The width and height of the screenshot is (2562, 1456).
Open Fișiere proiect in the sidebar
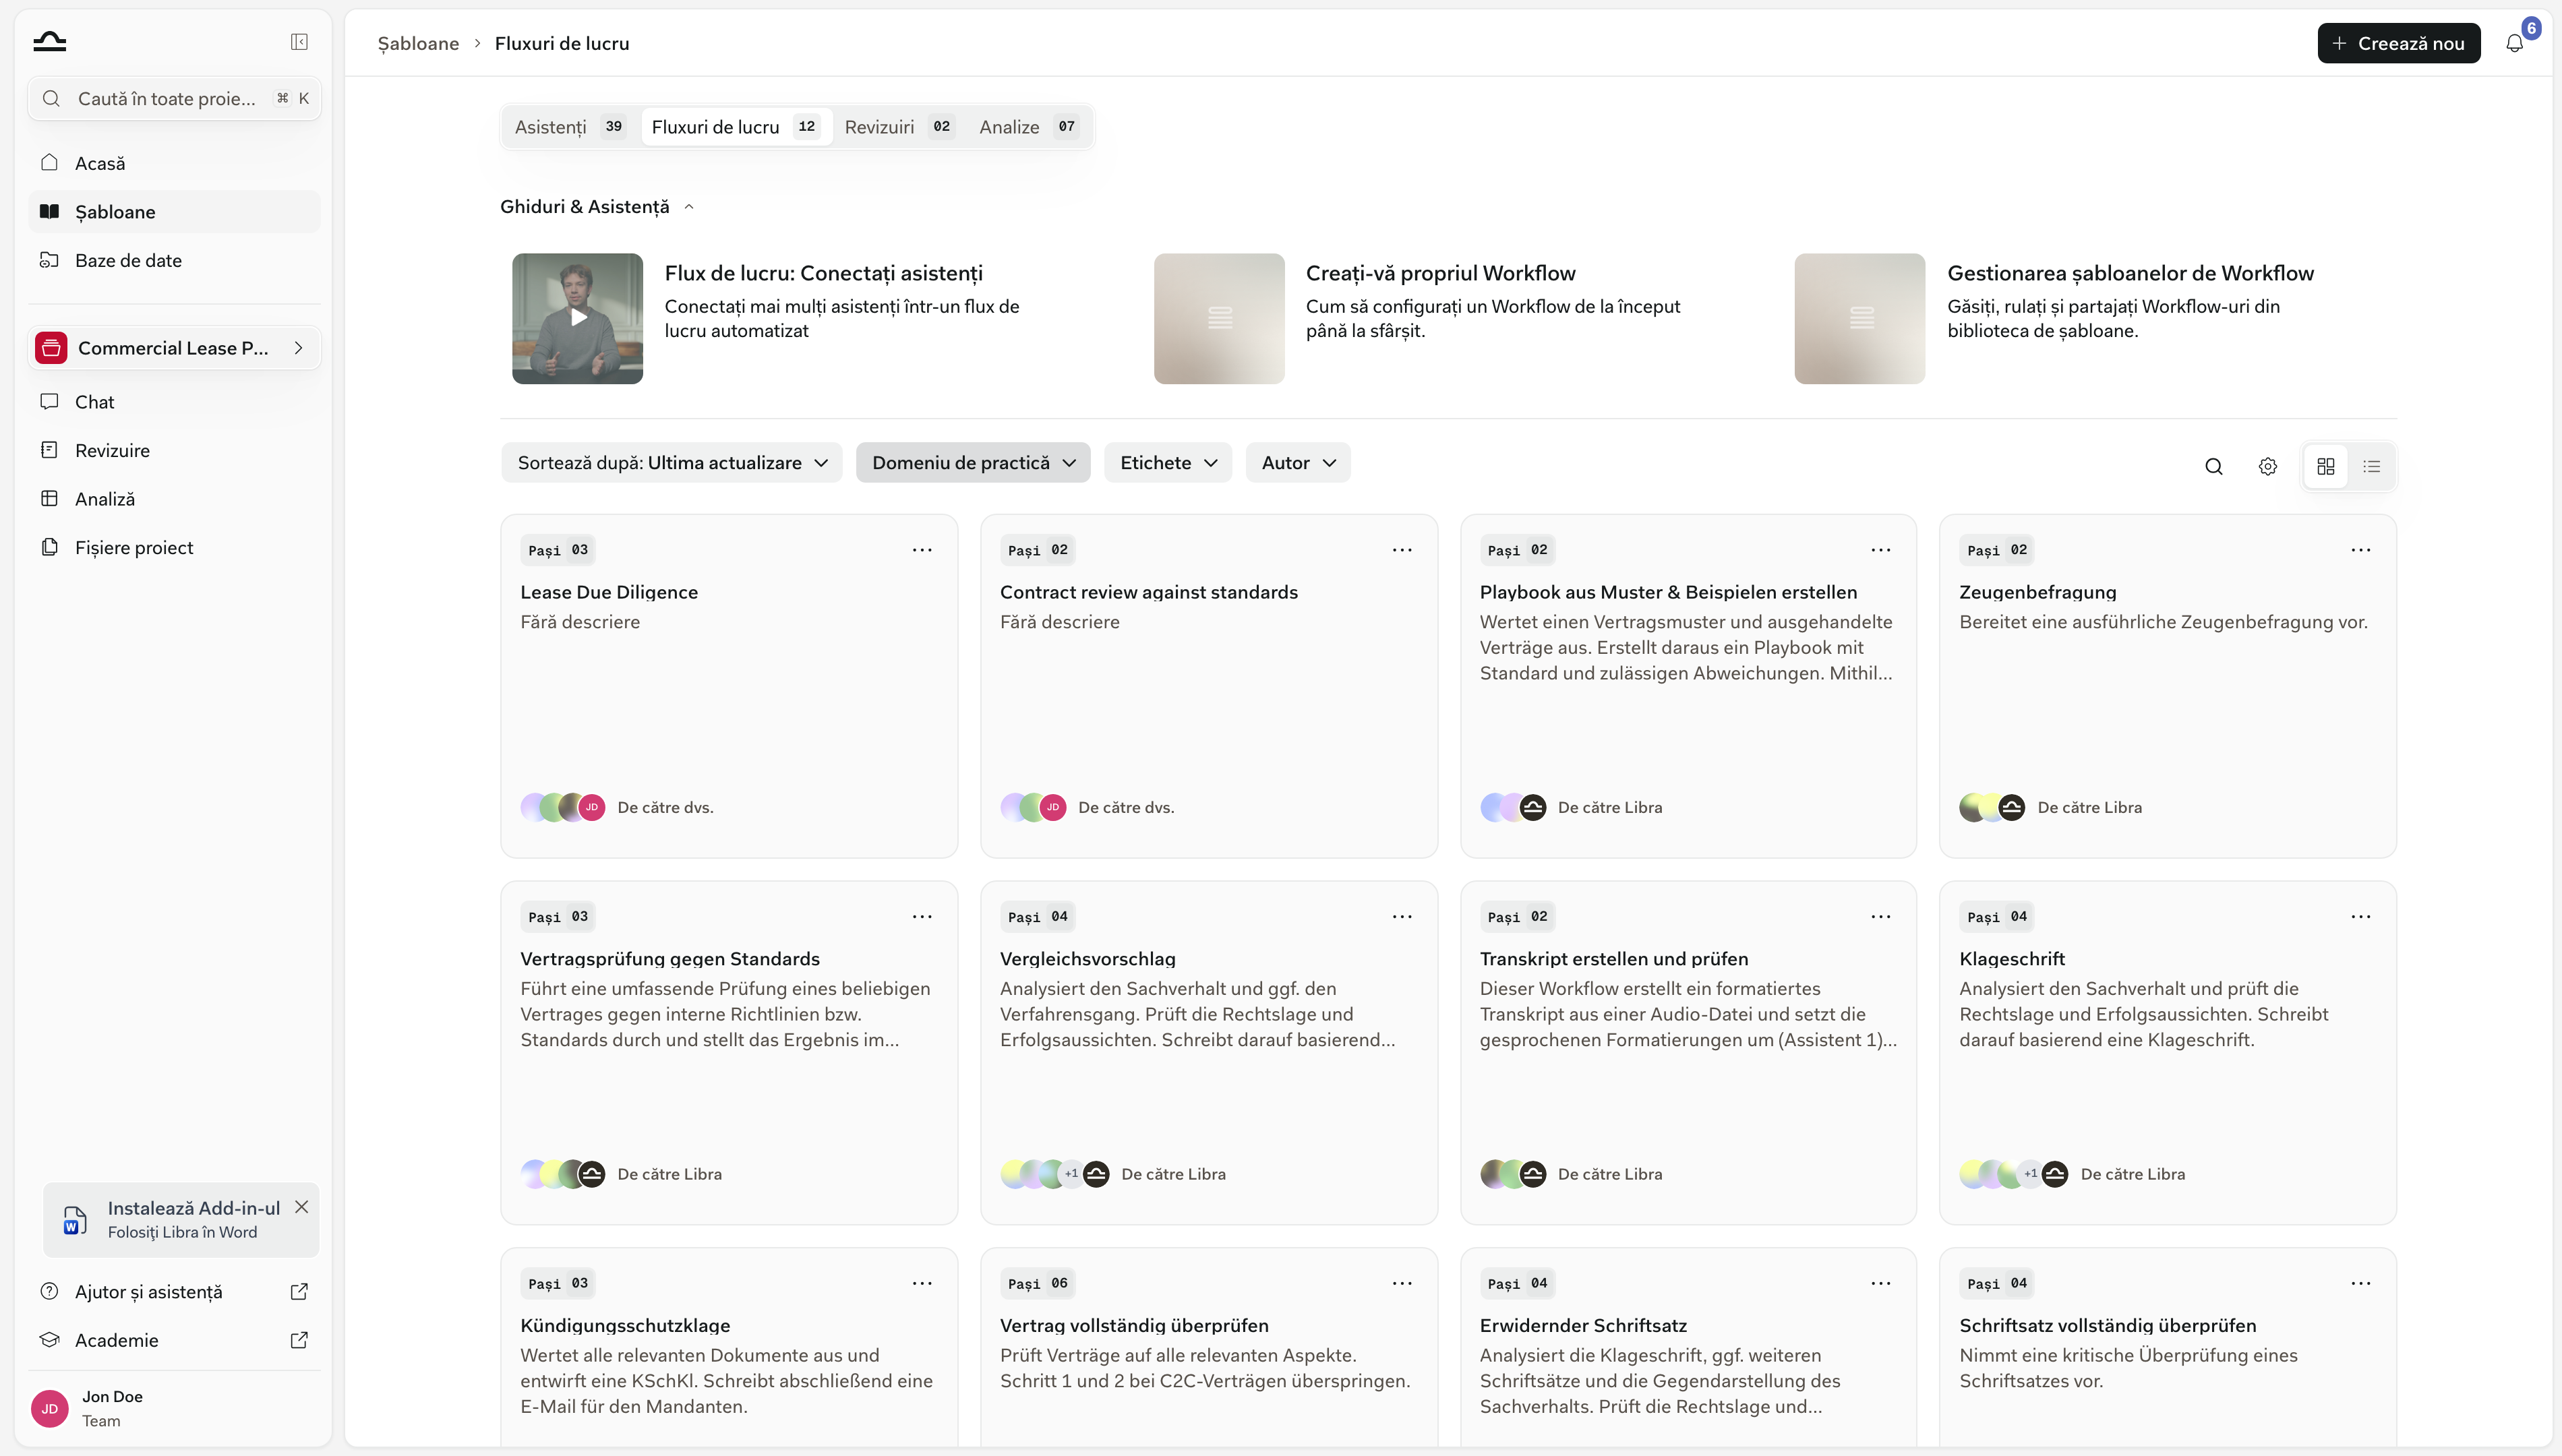pos(174,548)
